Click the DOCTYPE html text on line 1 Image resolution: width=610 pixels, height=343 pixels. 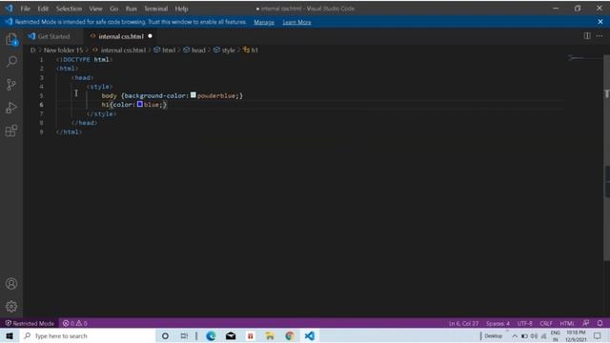coord(84,59)
